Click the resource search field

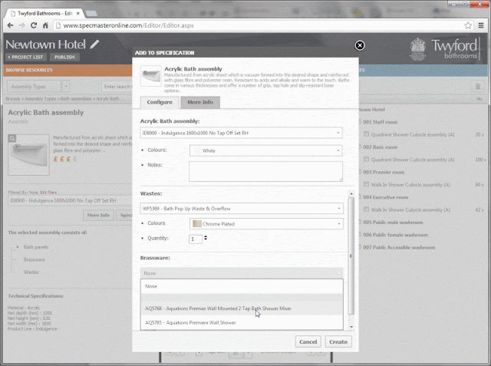click(x=117, y=86)
